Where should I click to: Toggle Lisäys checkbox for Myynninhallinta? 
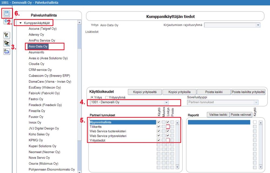pyautogui.click(x=168, y=122)
